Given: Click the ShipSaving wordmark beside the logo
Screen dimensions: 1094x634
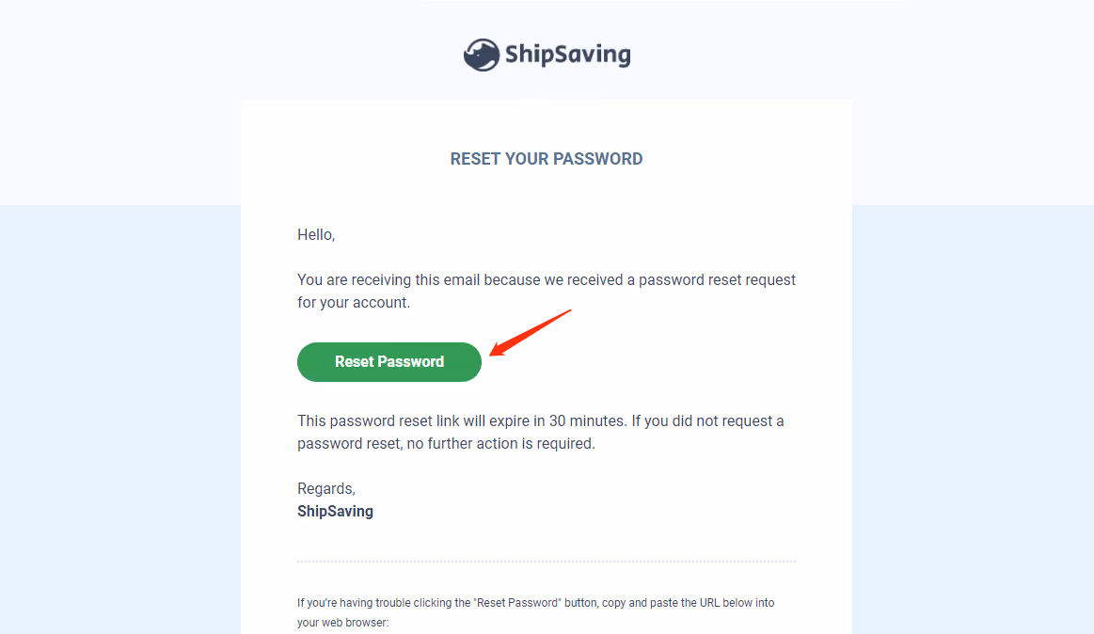Looking at the screenshot, I should pos(568,55).
